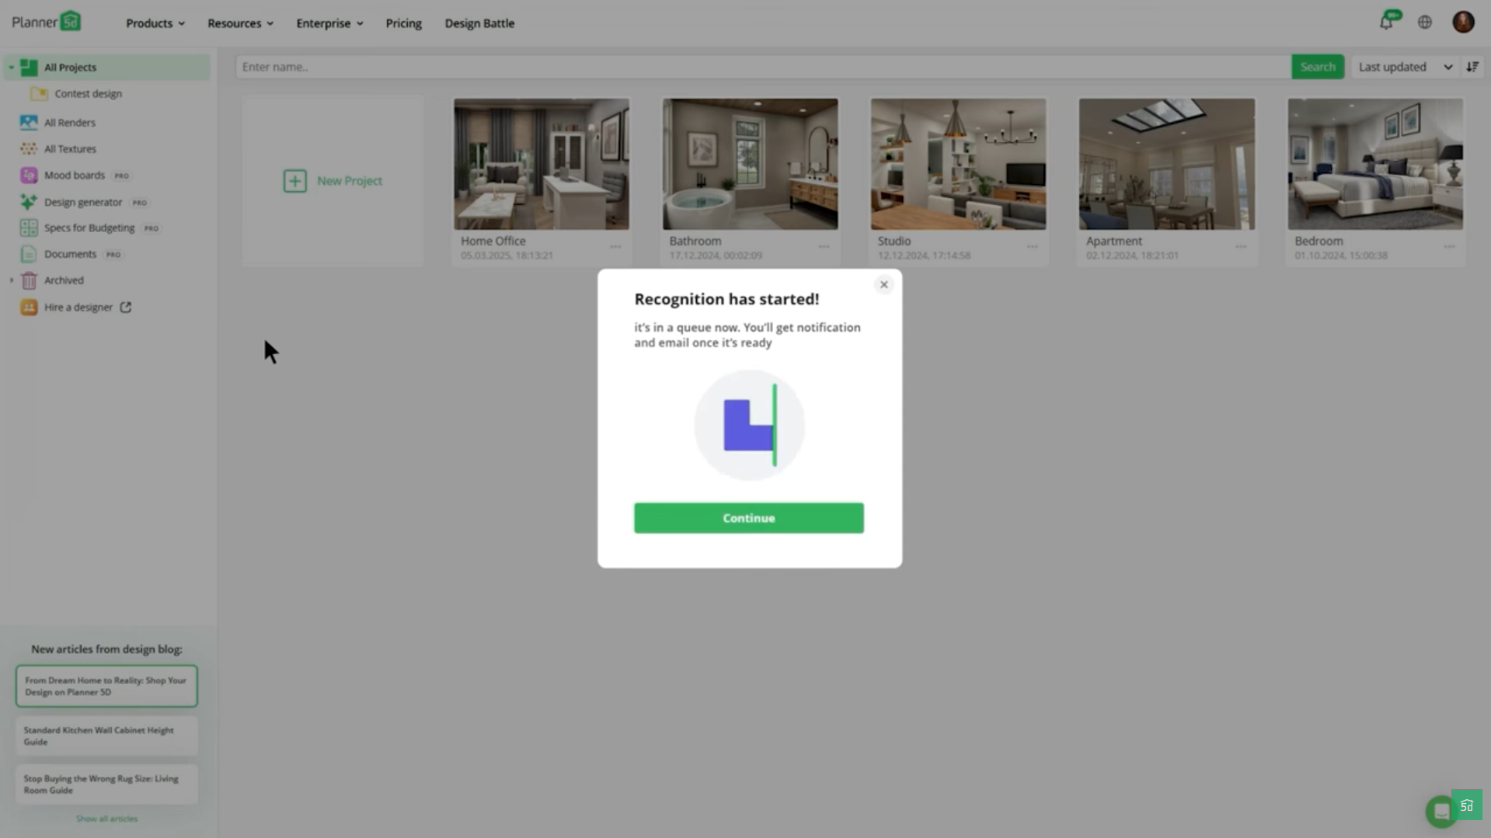Open the Show all articles link
The height and width of the screenshot is (838, 1491).
pyautogui.click(x=106, y=819)
